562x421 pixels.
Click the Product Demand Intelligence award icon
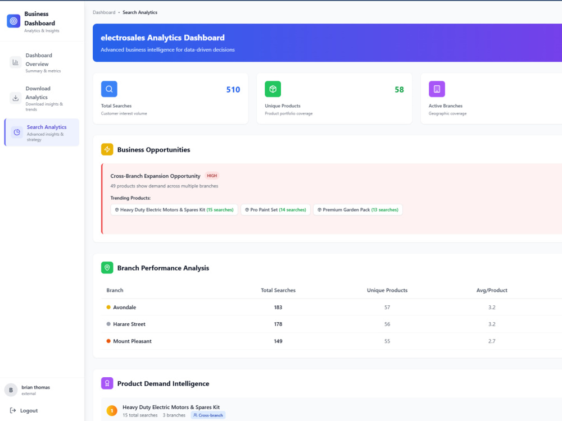[x=107, y=383]
